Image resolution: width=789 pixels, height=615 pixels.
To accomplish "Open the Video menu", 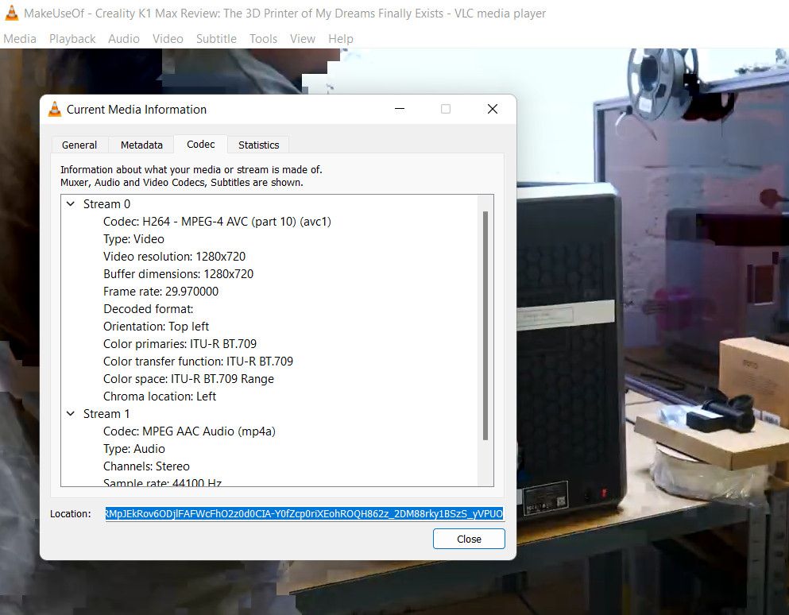I will [x=168, y=38].
